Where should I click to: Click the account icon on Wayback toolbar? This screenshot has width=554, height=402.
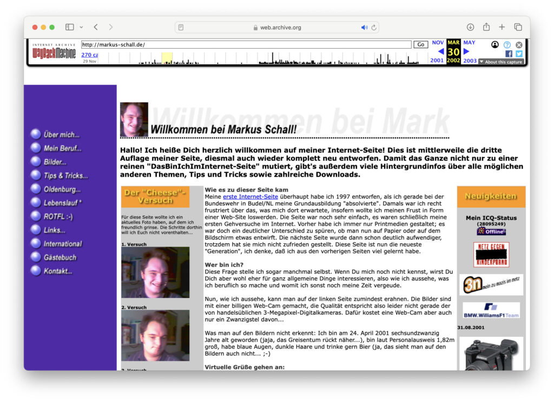pos(495,45)
